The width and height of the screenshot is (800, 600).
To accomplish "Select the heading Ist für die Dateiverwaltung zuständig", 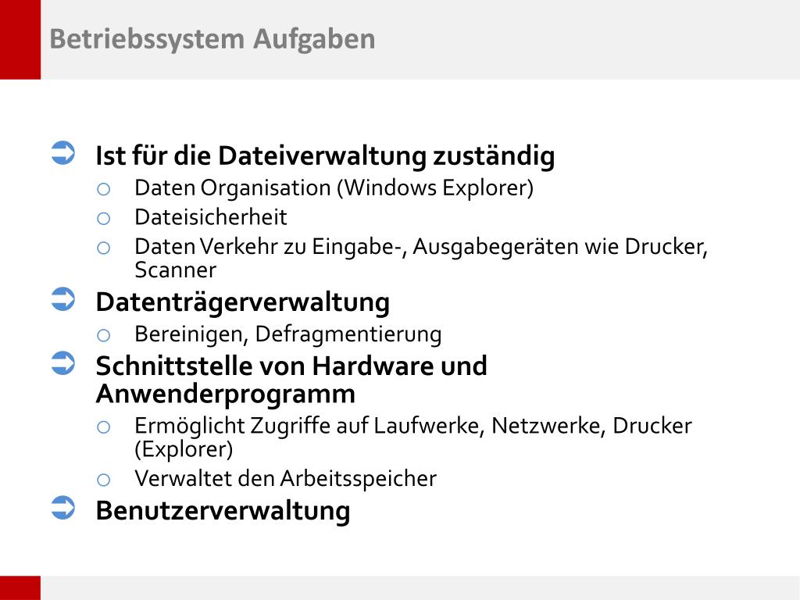I will (325, 156).
